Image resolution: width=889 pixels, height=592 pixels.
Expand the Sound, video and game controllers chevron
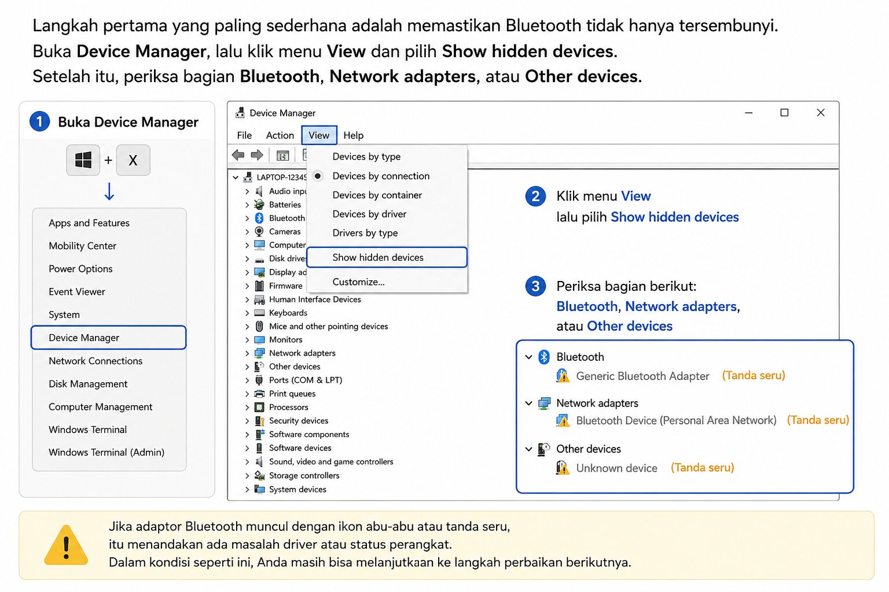point(247,462)
